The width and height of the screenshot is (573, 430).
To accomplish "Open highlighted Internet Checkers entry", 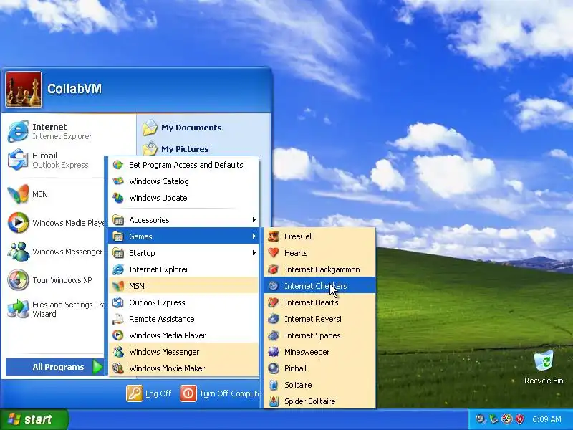I will tap(319, 286).
